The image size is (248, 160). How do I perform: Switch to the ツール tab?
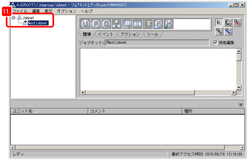click(152, 34)
